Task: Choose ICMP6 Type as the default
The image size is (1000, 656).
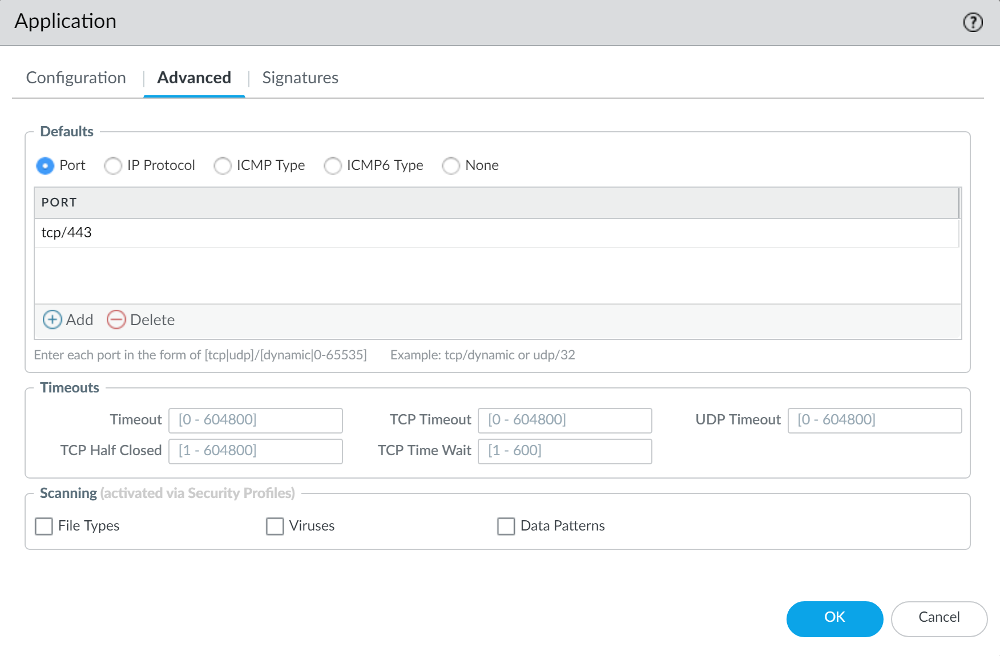Action: point(333,165)
